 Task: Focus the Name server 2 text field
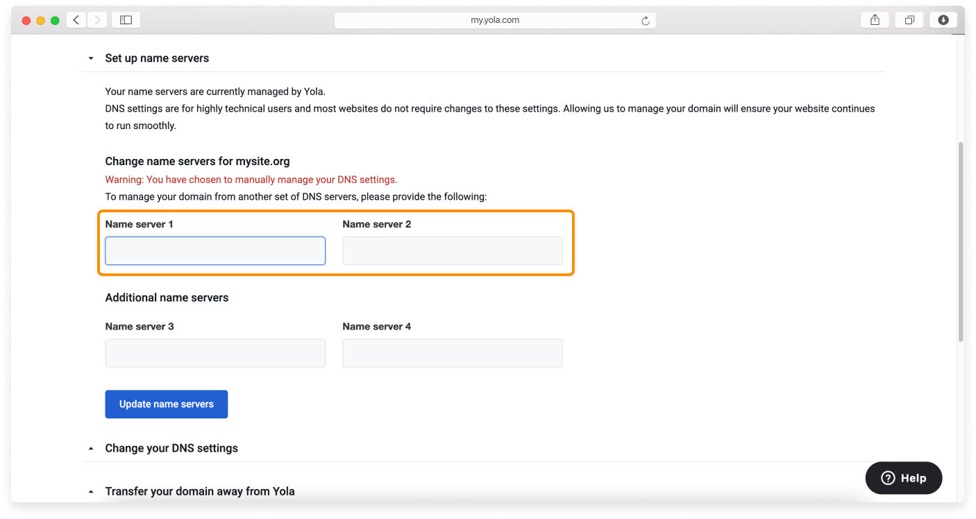pos(452,251)
